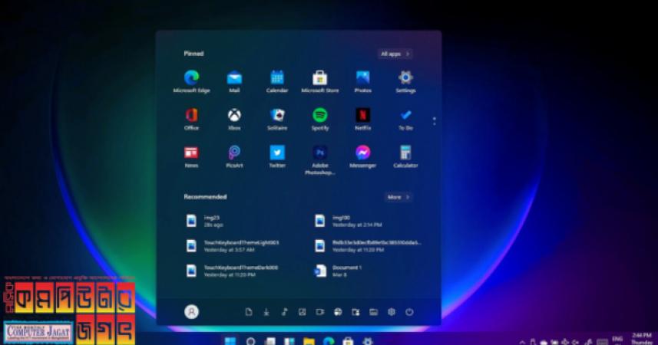Open the Pictures folder shortcut

click(x=303, y=312)
